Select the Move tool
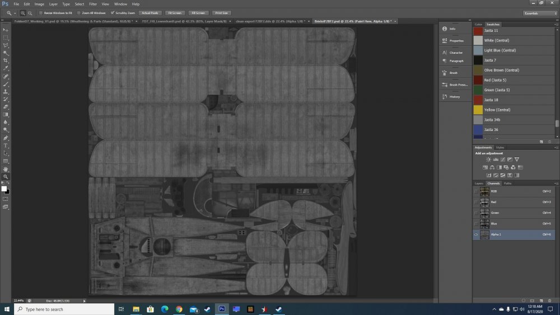Screen dimensions: 560x315 coord(6,30)
